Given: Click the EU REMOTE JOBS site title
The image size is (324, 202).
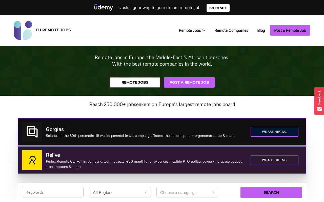Looking at the screenshot, I should coord(53,30).
